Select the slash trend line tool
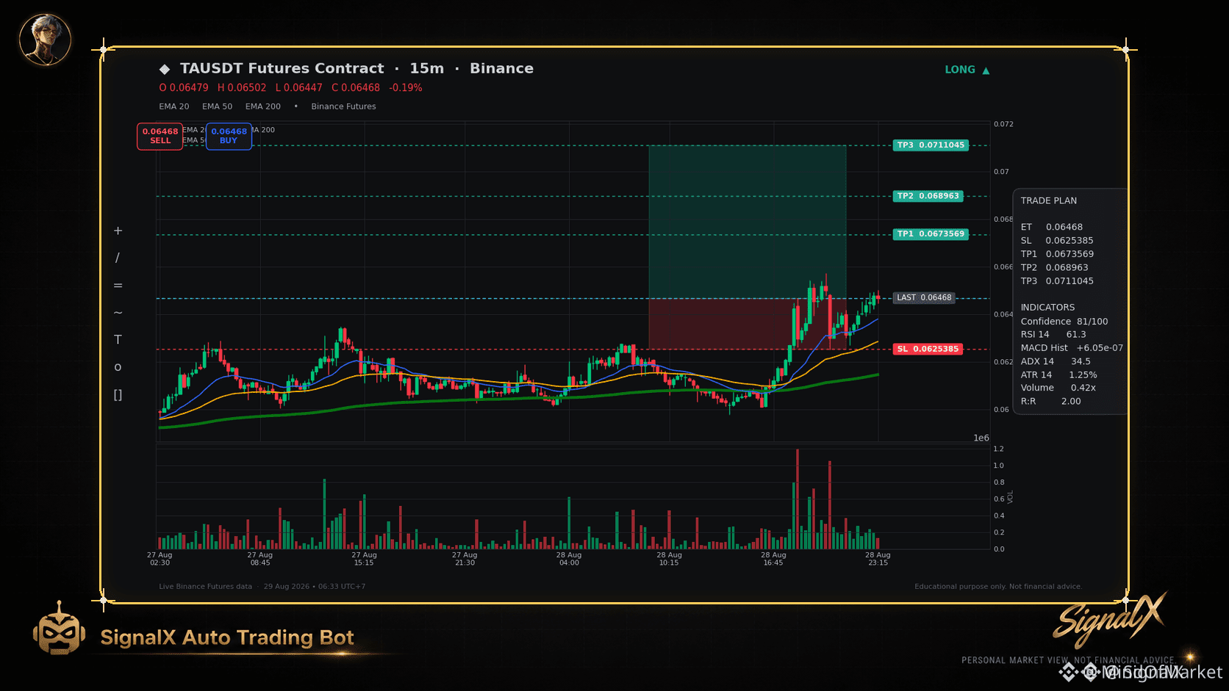This screenshot has width=1229, height=691. point(118,258)
